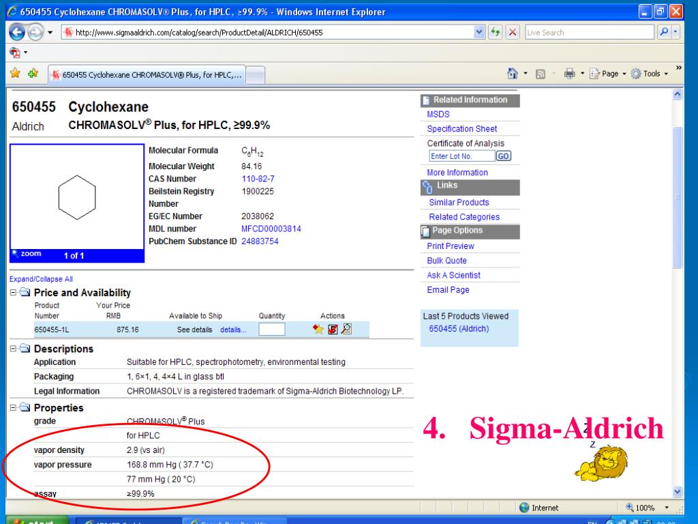Viewport: 698px width, 524px height.
Task: Open PubChem Substance ID 24883754 link
Action: [260, 241]
